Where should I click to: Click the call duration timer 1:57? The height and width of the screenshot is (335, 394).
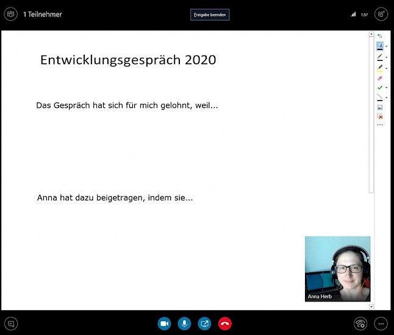point(364,15)
